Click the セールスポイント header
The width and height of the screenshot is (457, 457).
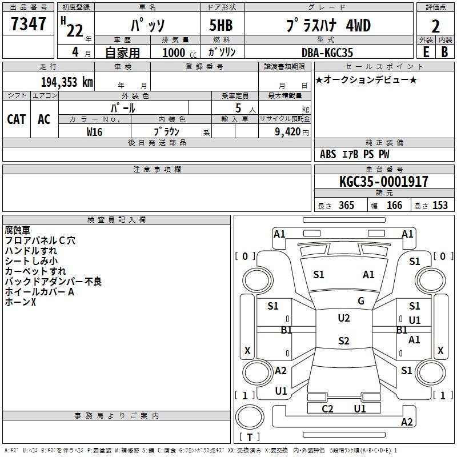click(x=384, y=66)
